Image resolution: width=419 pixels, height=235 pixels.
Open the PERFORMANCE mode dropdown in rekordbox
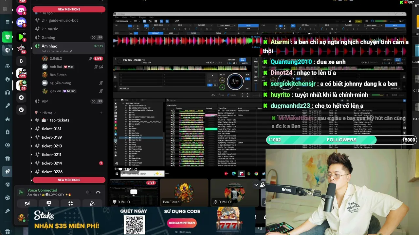pyautogui.click(x=123, y=21)
